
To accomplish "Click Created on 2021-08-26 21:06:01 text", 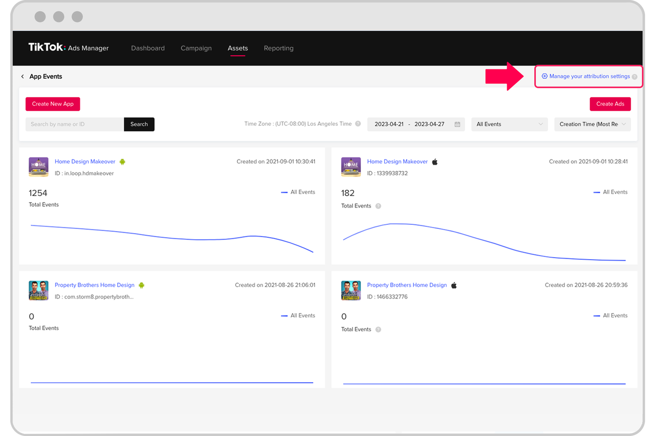I will pyautogui.click(x=275, y=285).
